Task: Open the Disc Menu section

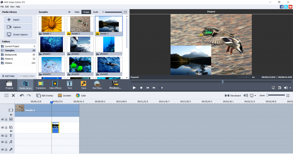Action: pyautogui.click(x=97, y=85)
